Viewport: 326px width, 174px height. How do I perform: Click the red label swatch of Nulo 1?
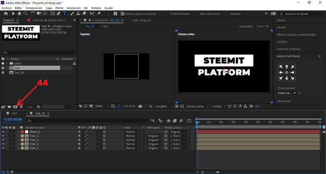tap(22, 132)
